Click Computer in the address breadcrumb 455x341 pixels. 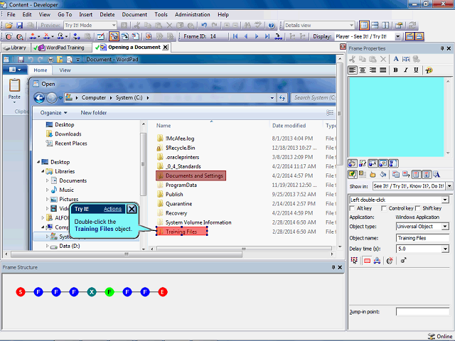coord(94,98)
